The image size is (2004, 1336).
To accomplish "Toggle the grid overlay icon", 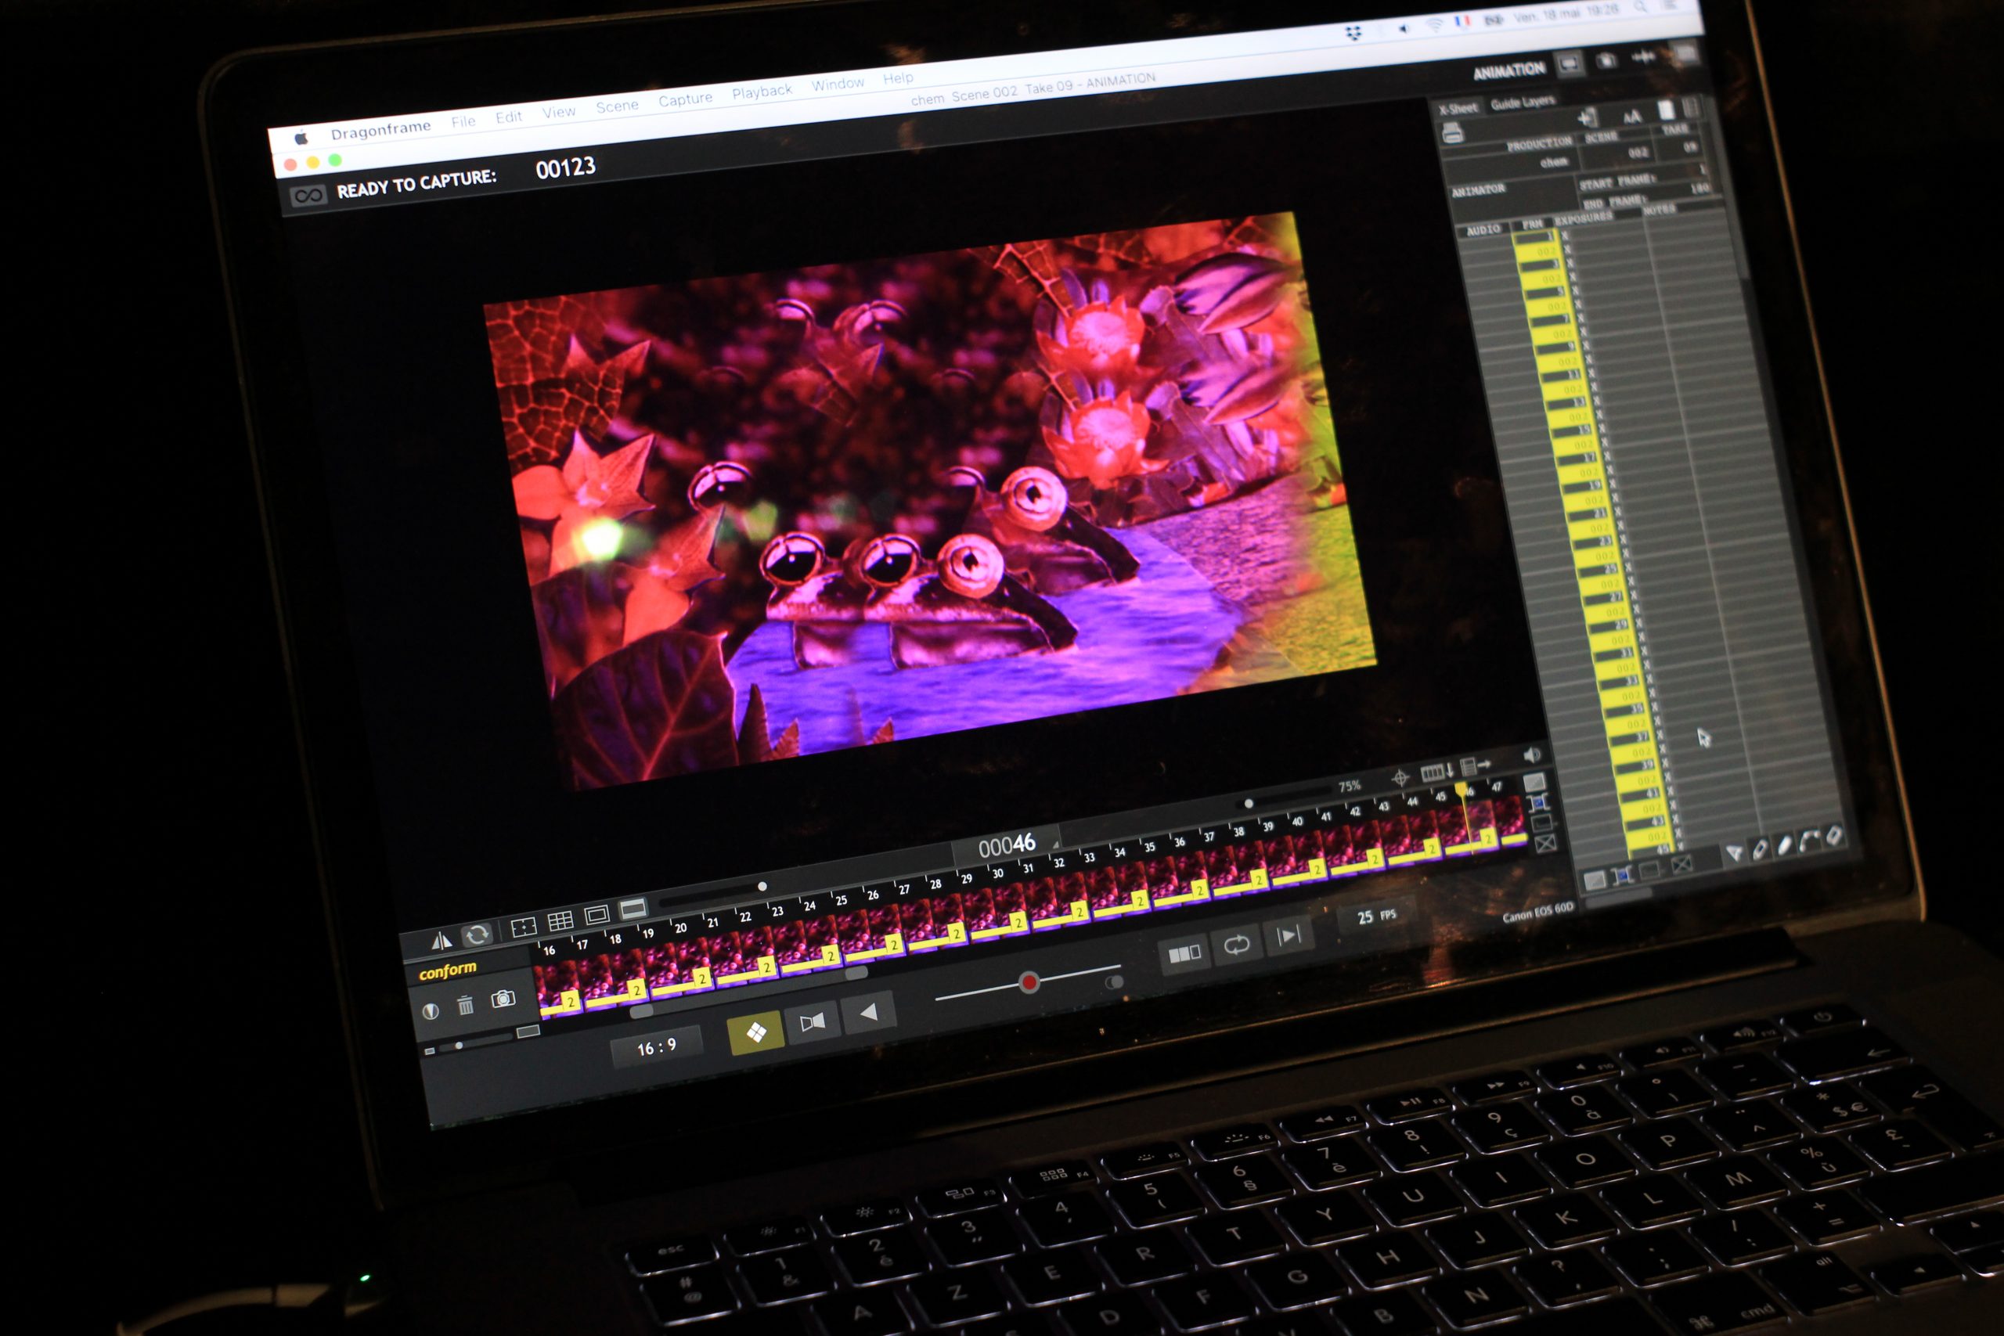I will pyautogui.click(x=560, y=920).
